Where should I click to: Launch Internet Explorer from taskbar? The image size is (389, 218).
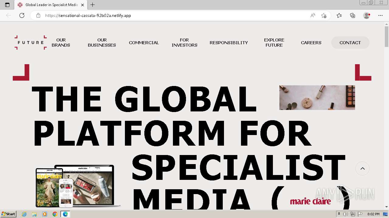[x=24, y=214]
